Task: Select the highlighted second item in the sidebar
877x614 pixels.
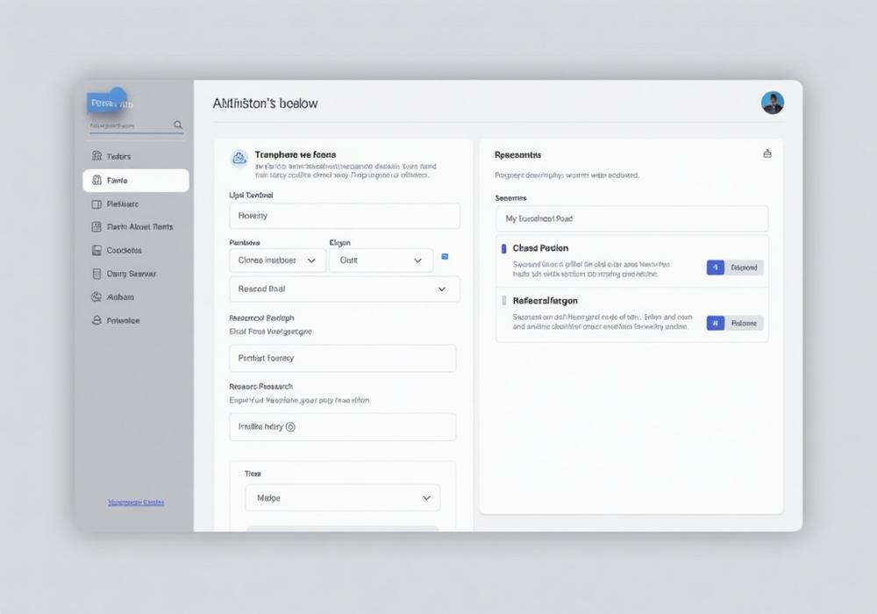Action: [x=135, y=180]
